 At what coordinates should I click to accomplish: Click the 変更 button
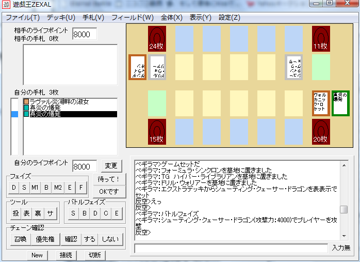pyautogui.click(x=111, y=165)
